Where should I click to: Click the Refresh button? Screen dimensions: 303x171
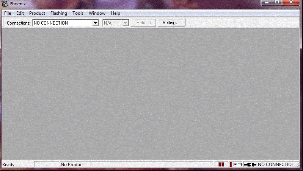[x=144, y=23]
